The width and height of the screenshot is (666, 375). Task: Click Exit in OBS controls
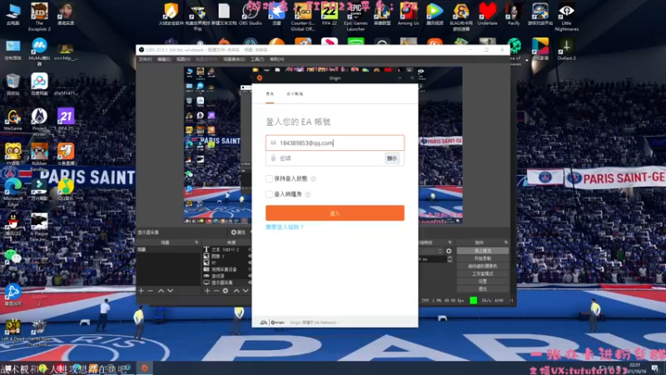point(483,289)
